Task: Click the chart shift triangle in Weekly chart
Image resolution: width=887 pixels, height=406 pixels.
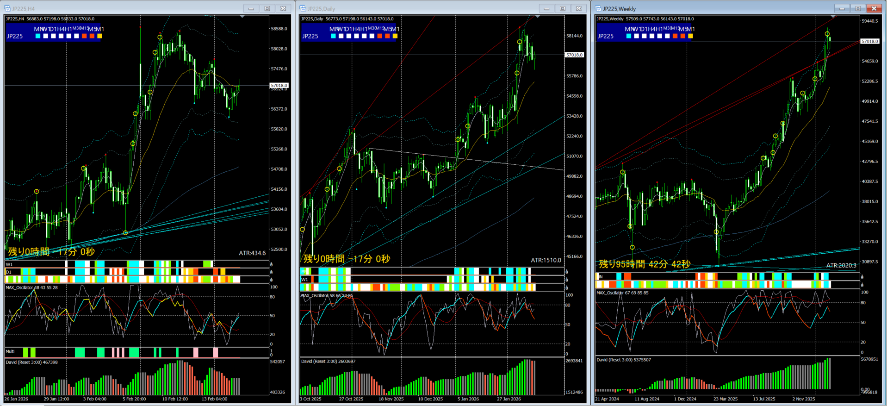Action: (833, 17)
